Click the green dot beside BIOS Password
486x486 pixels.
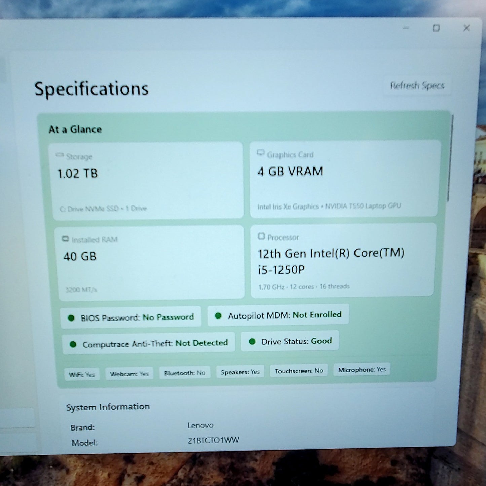point(71,318)
